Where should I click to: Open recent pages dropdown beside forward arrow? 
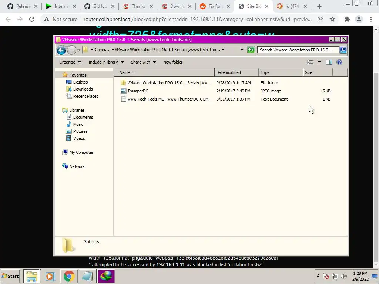78,50
